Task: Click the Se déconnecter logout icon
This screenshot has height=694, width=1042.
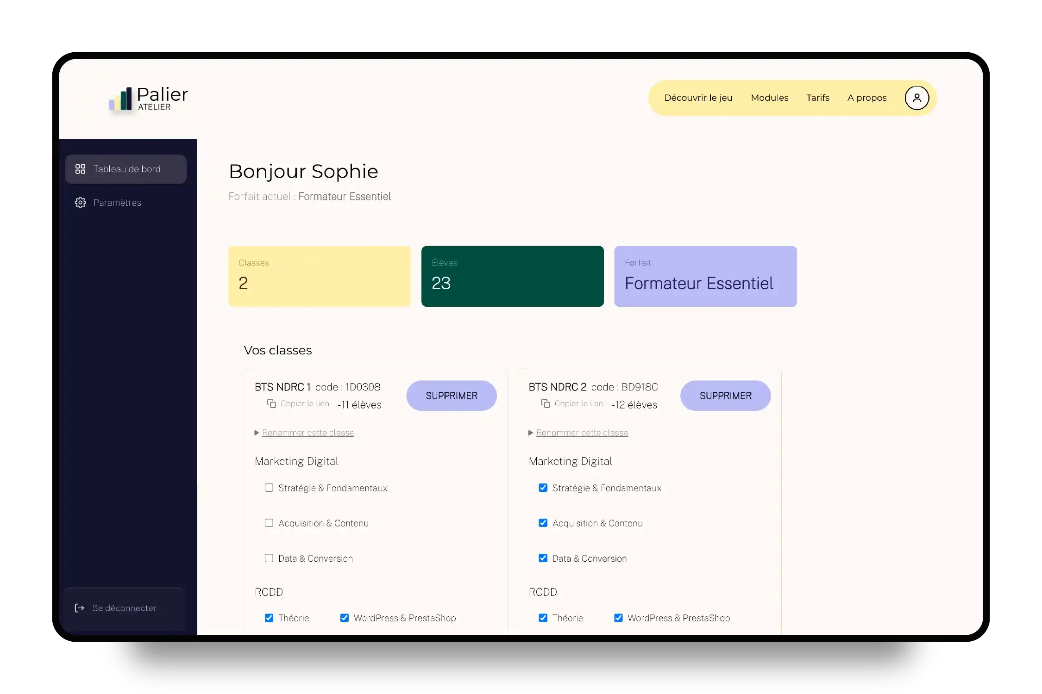Action: (80, 608)
